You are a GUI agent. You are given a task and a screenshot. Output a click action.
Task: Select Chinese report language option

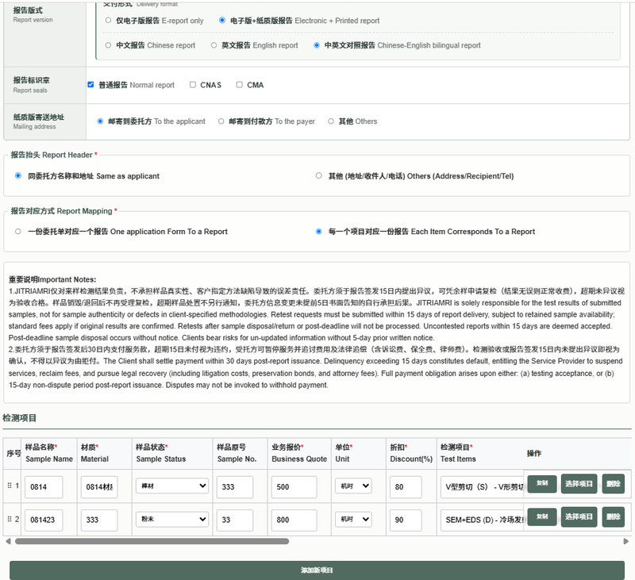point(108,45)
